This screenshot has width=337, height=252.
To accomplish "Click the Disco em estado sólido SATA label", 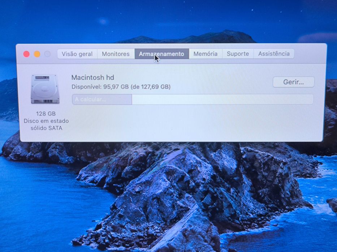I will [46, 125].
